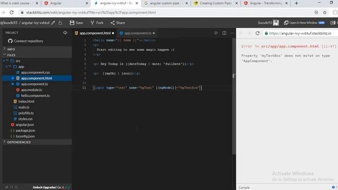Toggle the project lock icon
The width and height of the screenshot is (338, 190).
coord(60,23)
